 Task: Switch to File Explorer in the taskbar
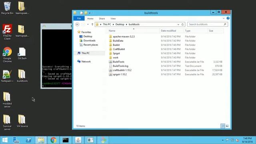tap(41, 140)
